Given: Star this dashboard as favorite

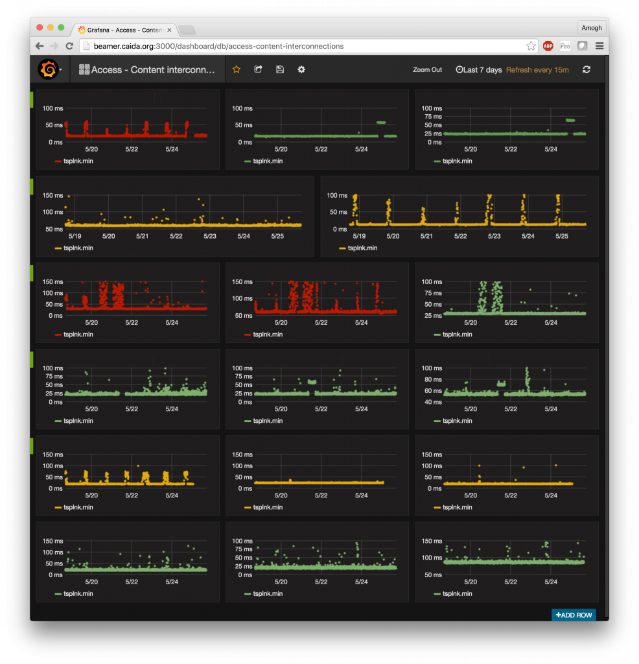Looking at the screenshot, I should [236, 69].
